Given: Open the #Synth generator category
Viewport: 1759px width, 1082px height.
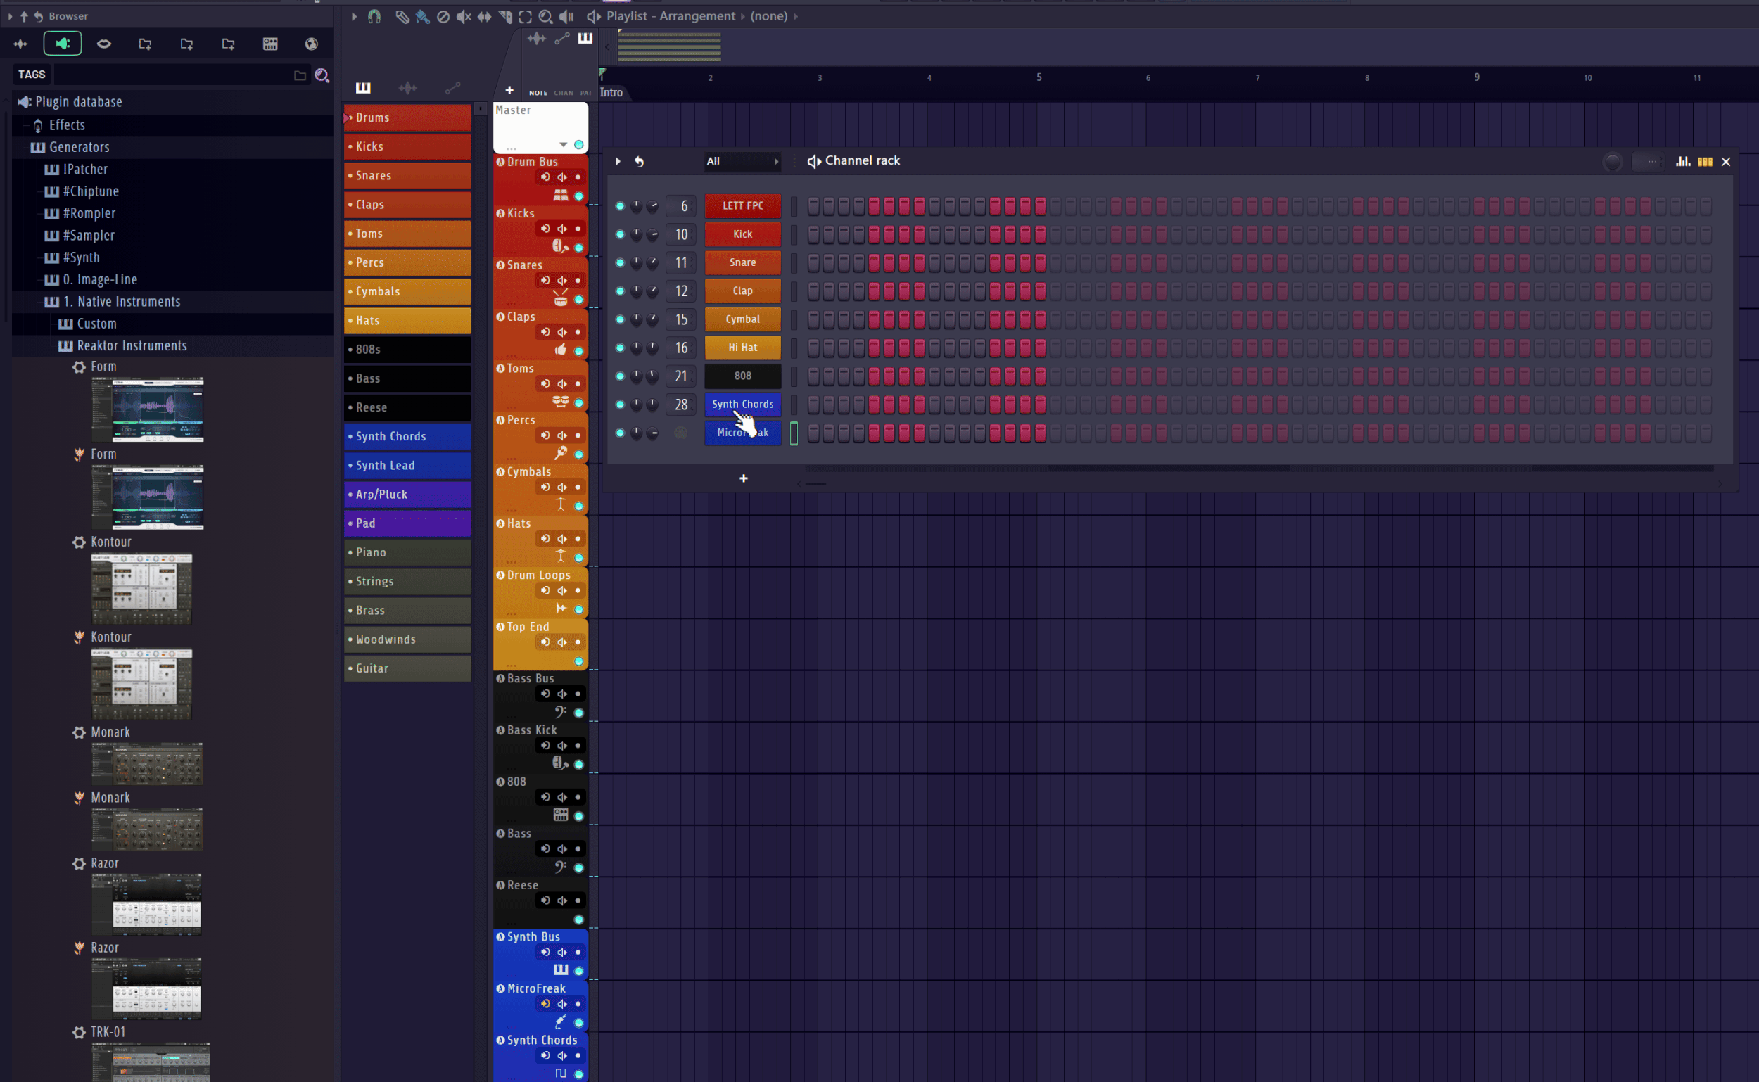Looking at the screenshot, I should tap(82, 257).
